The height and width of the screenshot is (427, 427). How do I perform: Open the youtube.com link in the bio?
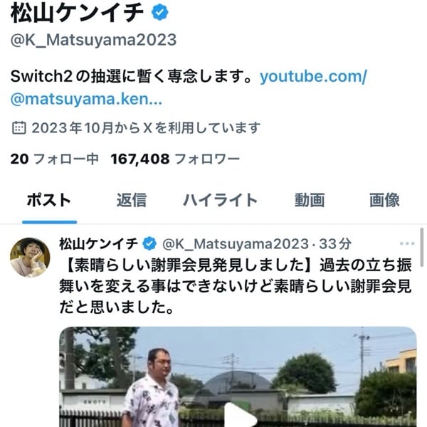point(313,76)
